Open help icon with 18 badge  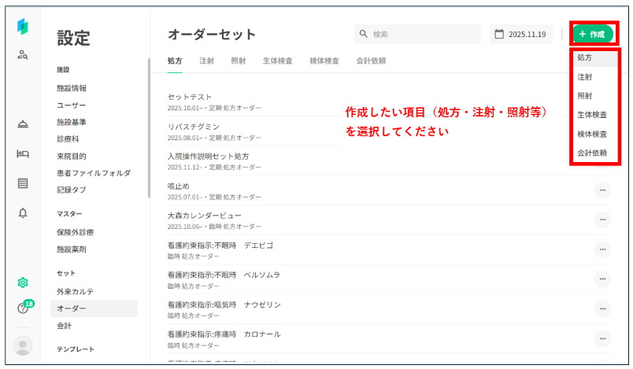(x=24, y=308)
